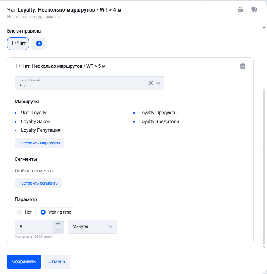Click the waiting time number field
This screenshot has width=267, height=274.
click(x=34, y=226)
